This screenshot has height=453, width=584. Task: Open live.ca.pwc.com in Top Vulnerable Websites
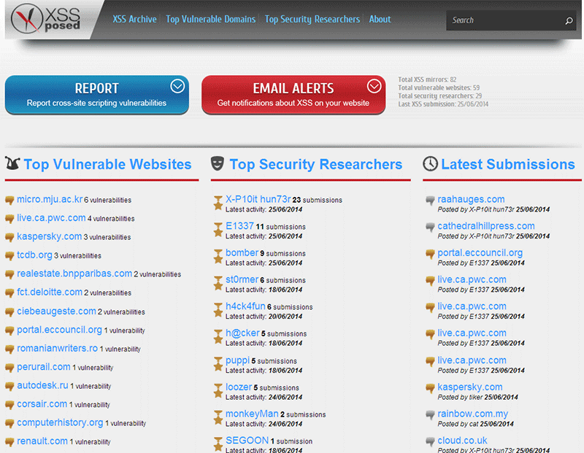[x=51, y=218]
